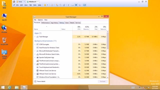
Task: Click the End task button
Action: pyautogui.click(x=102, y=81)
